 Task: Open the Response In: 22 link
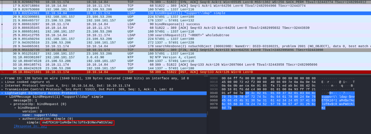[x=30, y=126]
